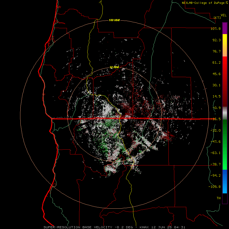Click the 30.1 velocity scale value
Screen dimensions: 229x229
[217, 85]
